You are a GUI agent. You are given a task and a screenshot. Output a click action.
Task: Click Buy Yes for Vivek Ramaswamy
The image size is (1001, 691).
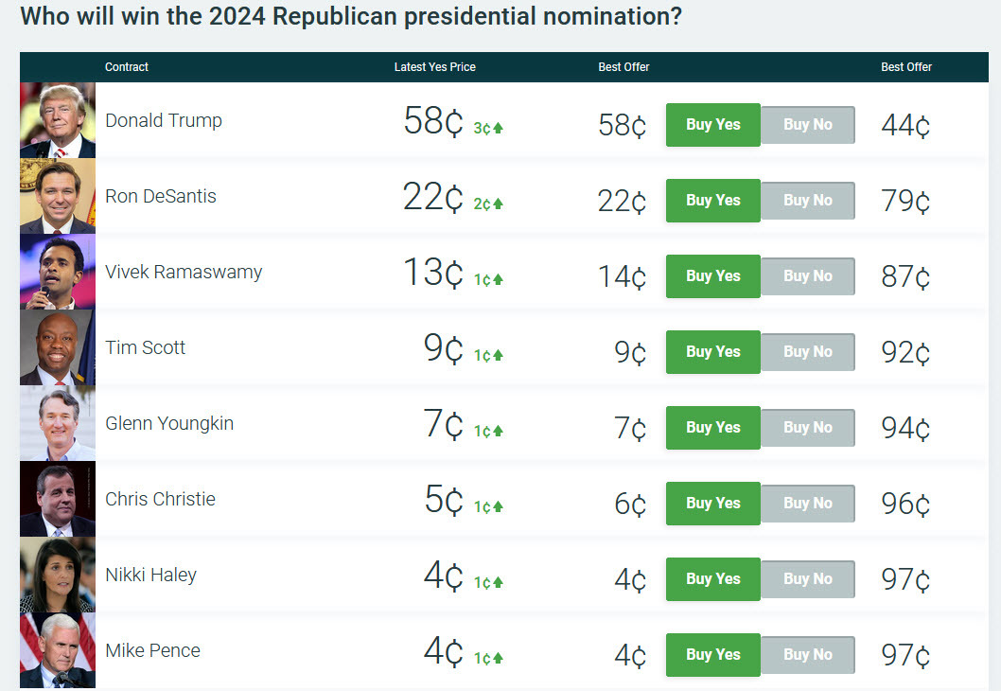(712, 275)
